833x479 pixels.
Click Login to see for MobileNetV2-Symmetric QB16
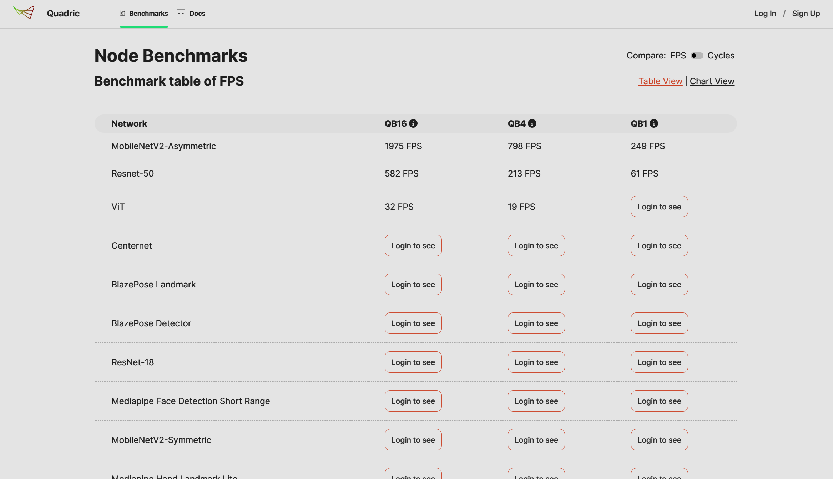click(x=413, y=440)
